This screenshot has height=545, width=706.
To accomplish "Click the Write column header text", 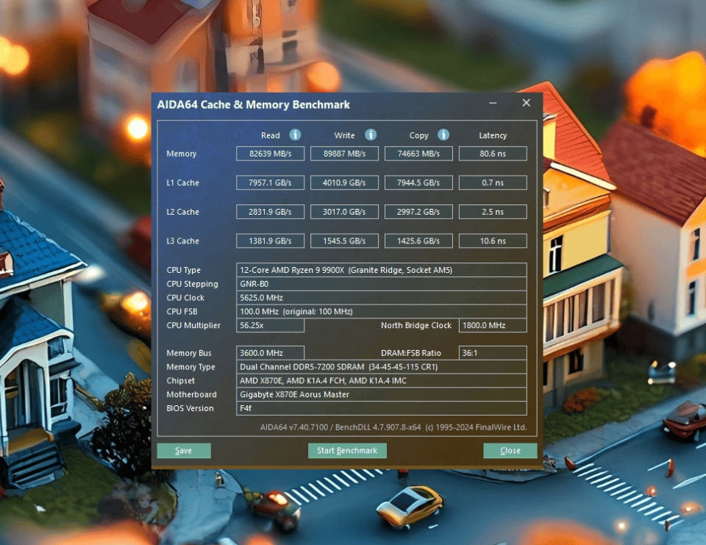I will [344, 135].
